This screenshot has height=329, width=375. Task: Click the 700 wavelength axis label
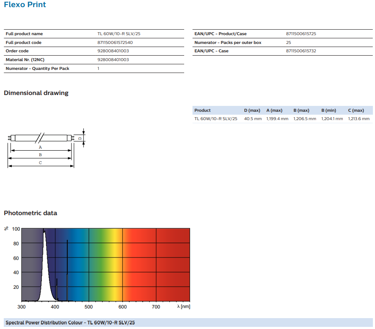click(x=156, y=307)
